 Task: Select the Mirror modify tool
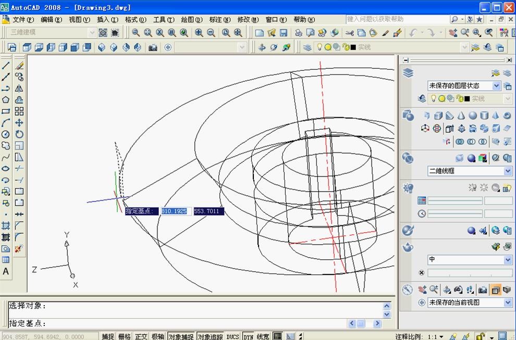coord(19,89)
